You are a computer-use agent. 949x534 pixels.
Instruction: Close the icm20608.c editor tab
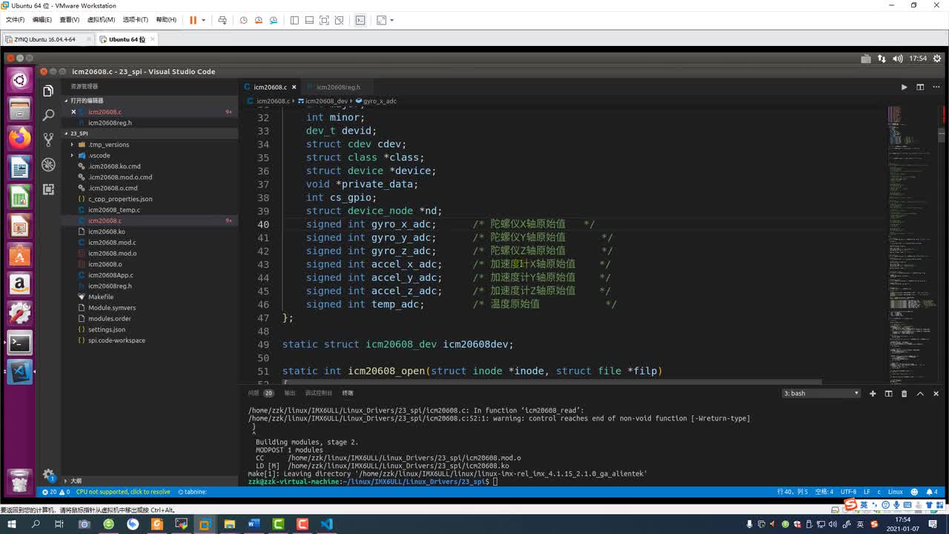(294, 87)
